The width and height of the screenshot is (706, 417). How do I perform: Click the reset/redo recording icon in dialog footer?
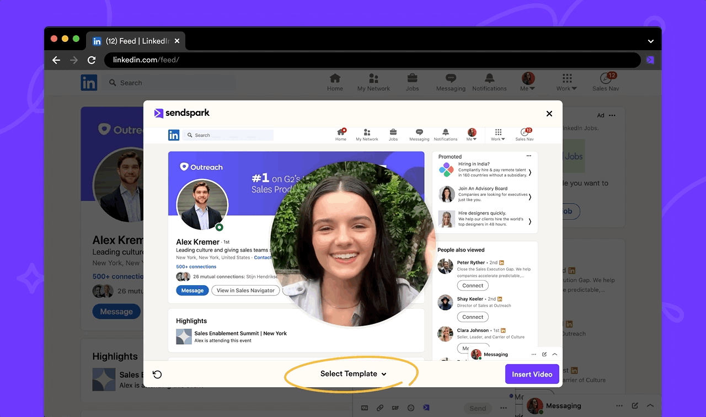point(157,375)
